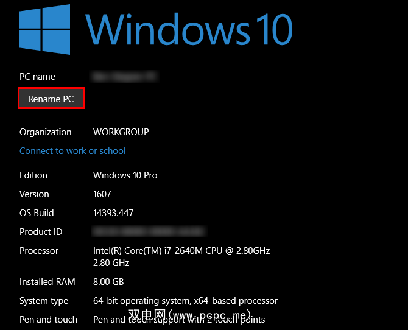Click the Windows 10 title text
408x330 pixels.
189,29
